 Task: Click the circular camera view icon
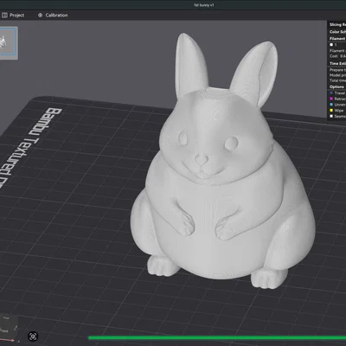pos(33,336)
